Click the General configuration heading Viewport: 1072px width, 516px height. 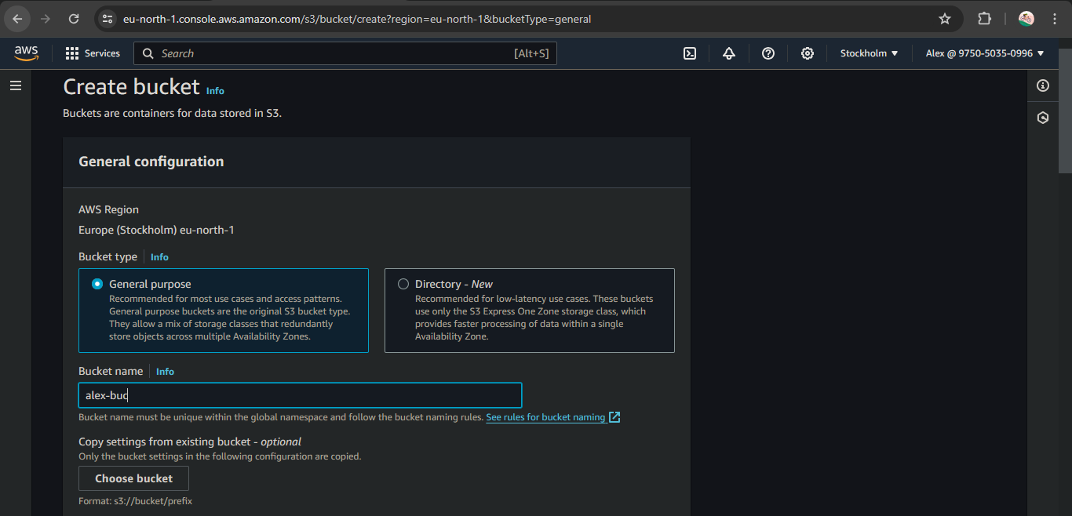(x=151, y=162)
